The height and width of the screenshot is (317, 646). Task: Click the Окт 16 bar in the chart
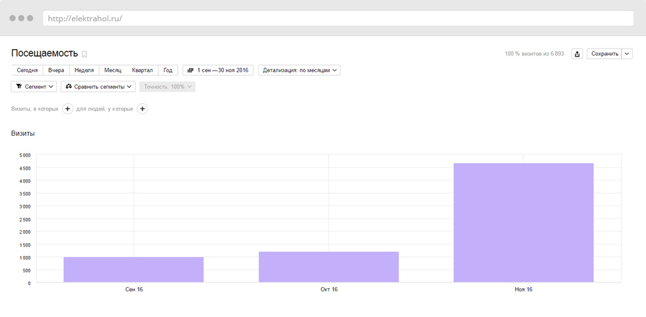(329, 267)
